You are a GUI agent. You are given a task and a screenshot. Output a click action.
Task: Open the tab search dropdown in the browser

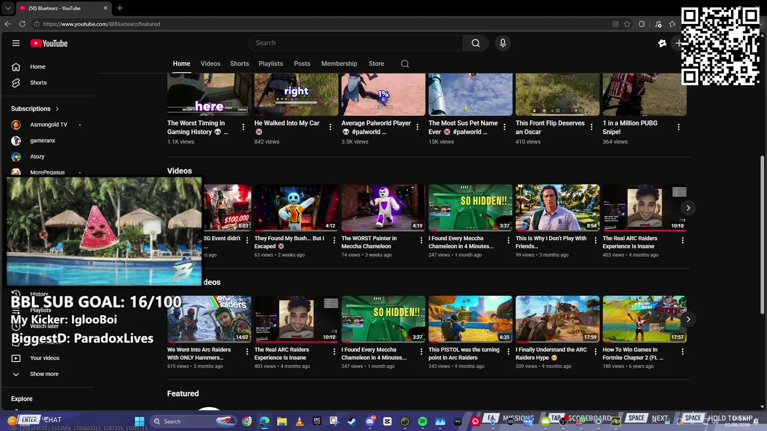click(8, 8)
